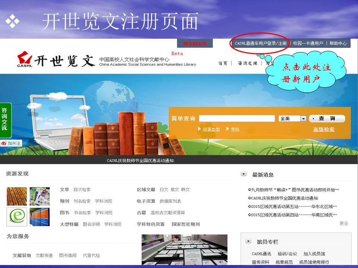Open the 古籍 category
358x268 pixels.
click(141, 213)
